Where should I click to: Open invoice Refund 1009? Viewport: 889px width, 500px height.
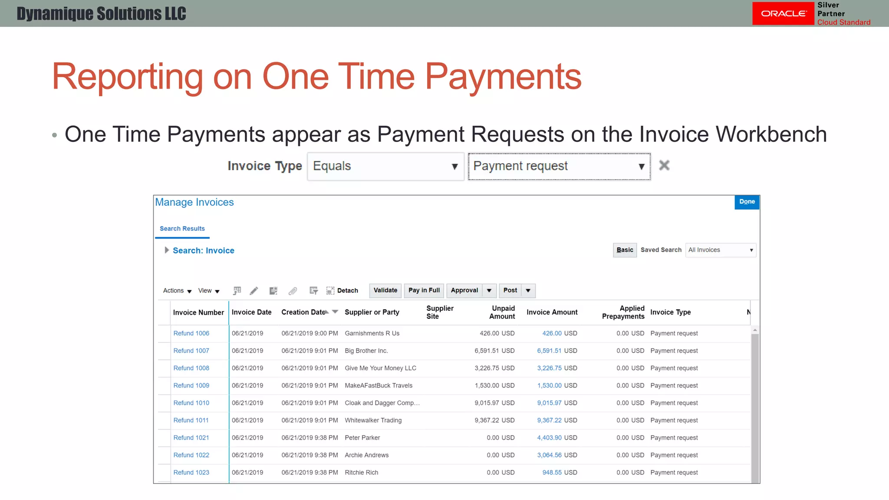(x=191, y=385)
